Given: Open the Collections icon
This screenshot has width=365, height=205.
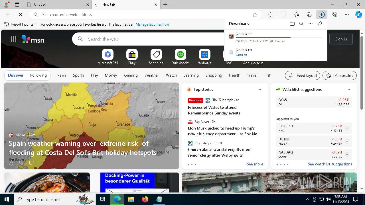Looking at the screenshot, I should coord(309,15).
